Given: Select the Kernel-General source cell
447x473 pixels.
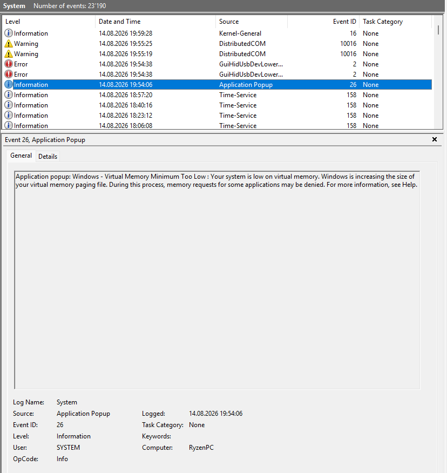Looking at the screenshot, I should coord(240,33).
